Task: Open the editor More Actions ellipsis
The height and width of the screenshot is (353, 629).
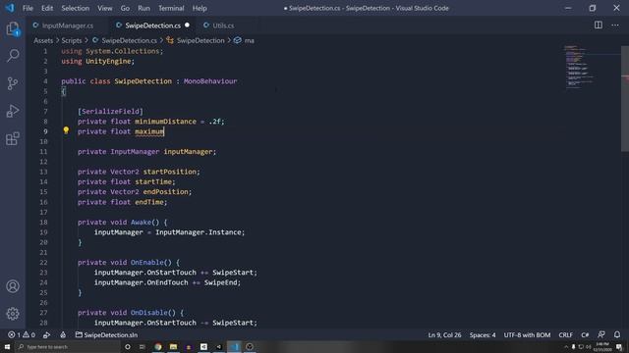Action: (x=615, y=25)
